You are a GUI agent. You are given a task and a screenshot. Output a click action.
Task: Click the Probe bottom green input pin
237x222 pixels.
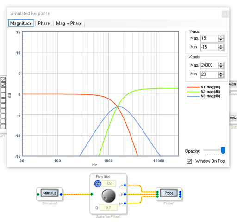(x=157, y=197)
